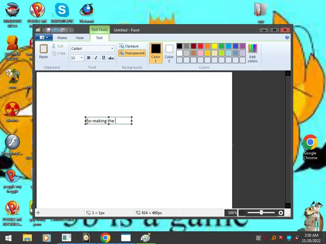Toggle Italic text formatting
326x244 pixels.
96,58
